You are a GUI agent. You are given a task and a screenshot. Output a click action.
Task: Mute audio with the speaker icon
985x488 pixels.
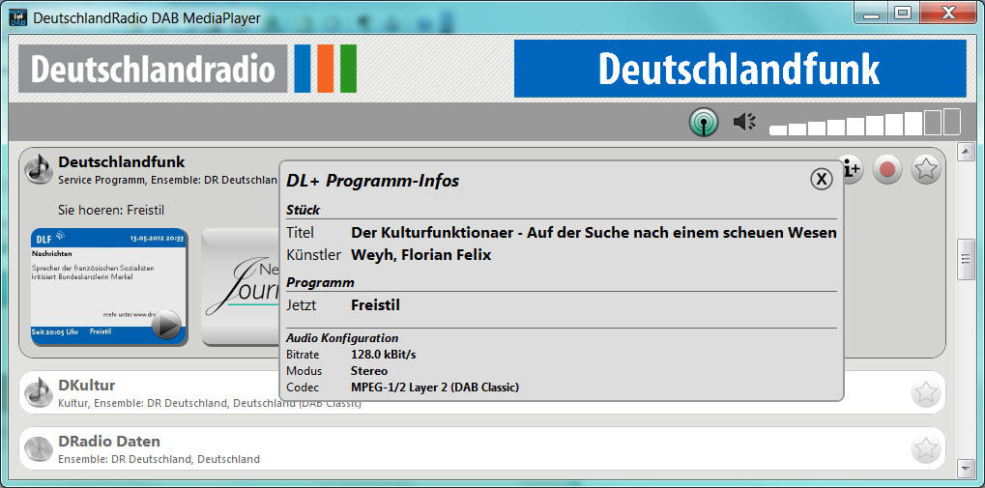click(x=745, y=122)
